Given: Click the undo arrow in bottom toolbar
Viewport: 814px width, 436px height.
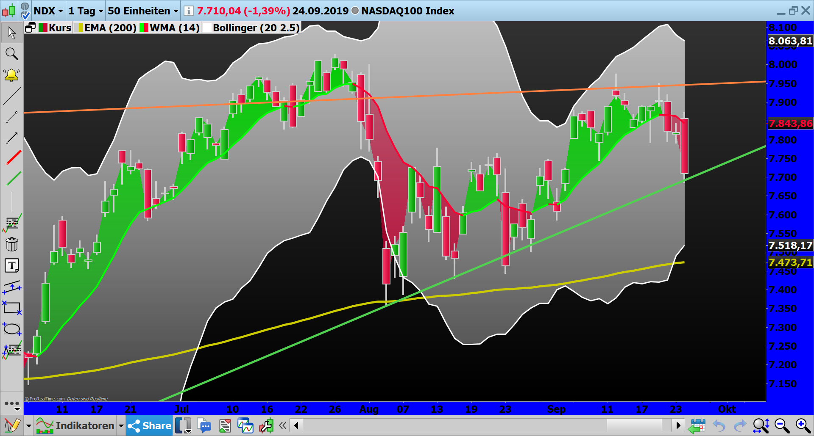Looking at the screenshot, I should (x=719, y=425).
